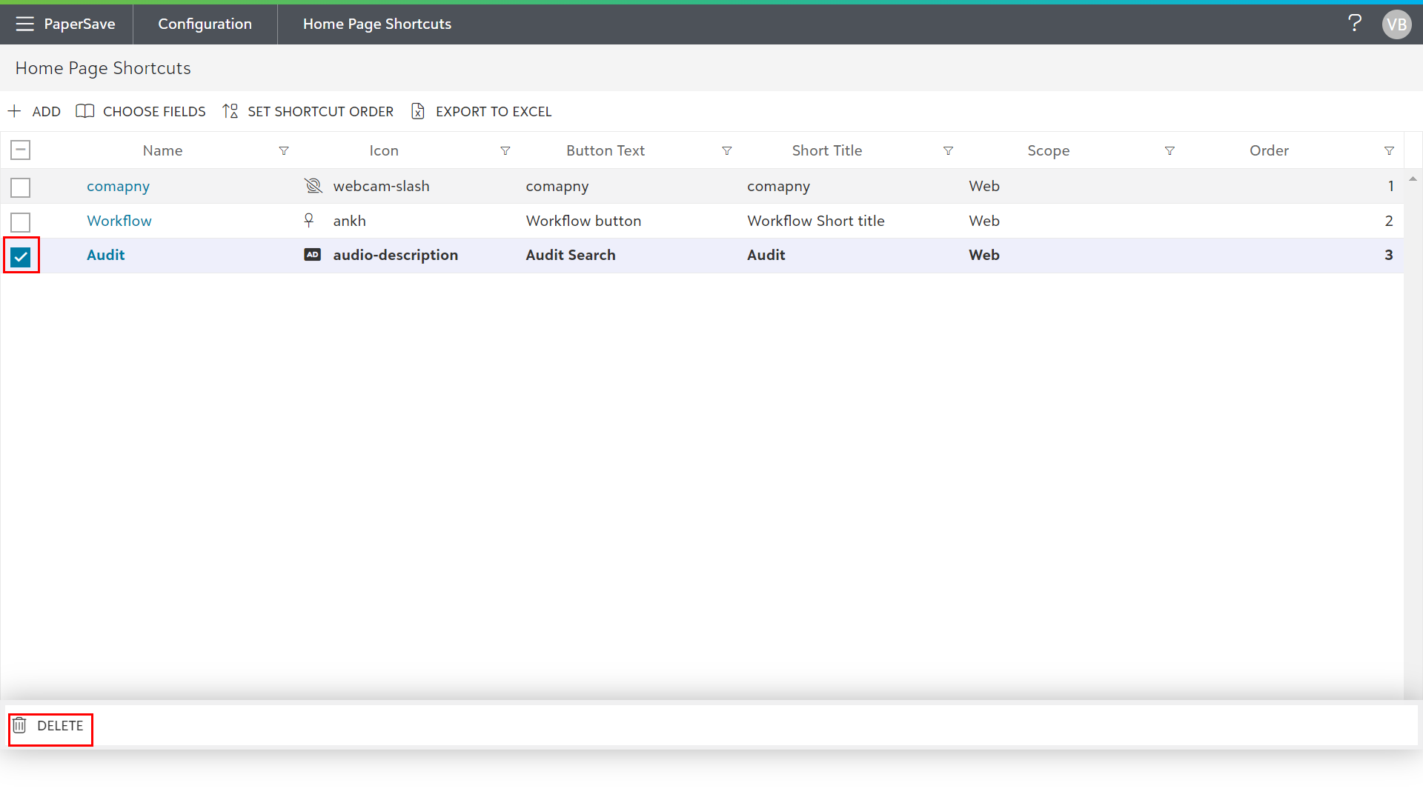Open the Workflow shortcut link
Viewport: 1423px width, 800px height.
(119, 221)
